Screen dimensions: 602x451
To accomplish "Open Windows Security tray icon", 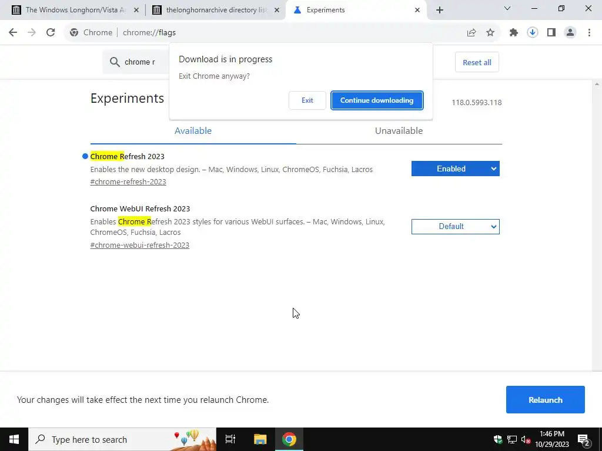I will 498,439.
